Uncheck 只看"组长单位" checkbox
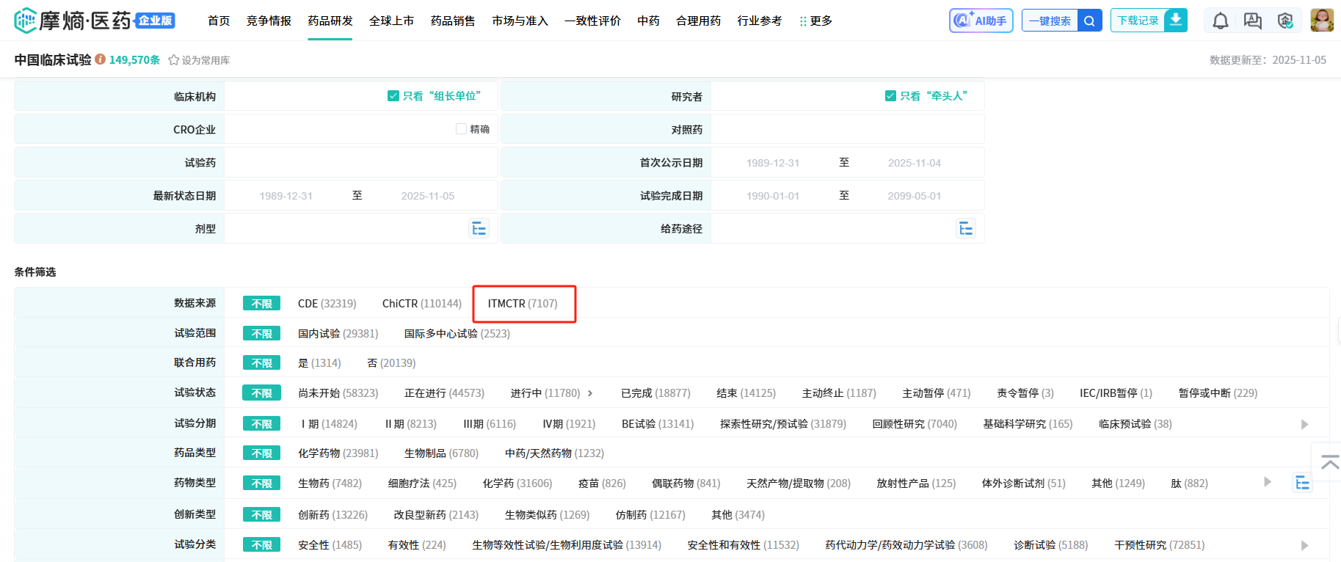The image size is (1341, 562). tap(393, 96)
